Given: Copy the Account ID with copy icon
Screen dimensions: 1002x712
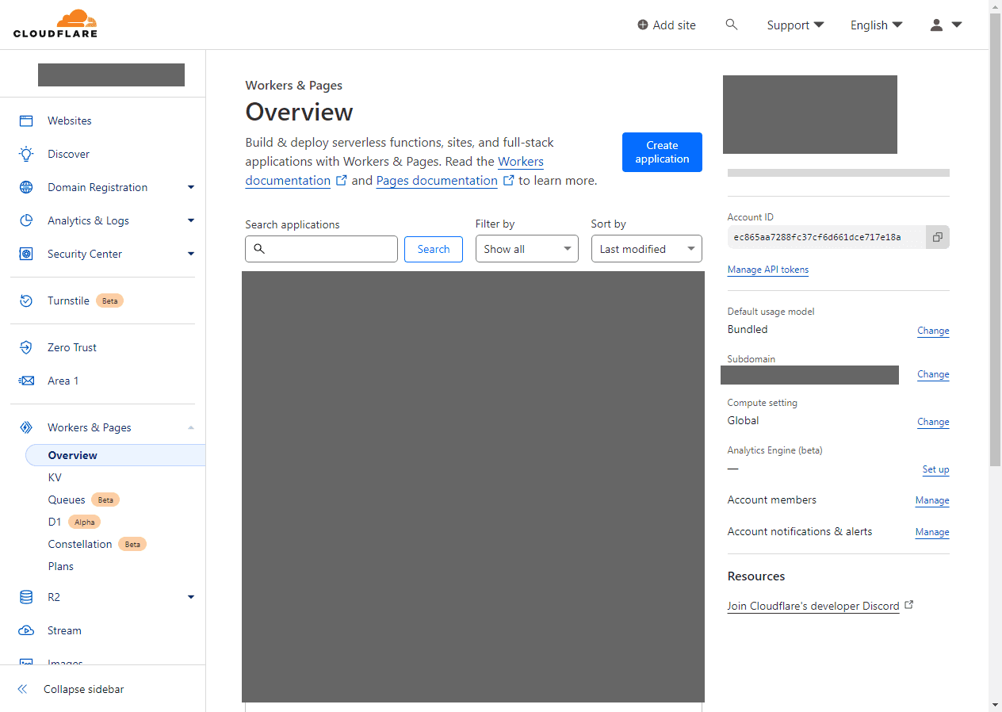Looking at the screenshot, I should pos(937,237).
